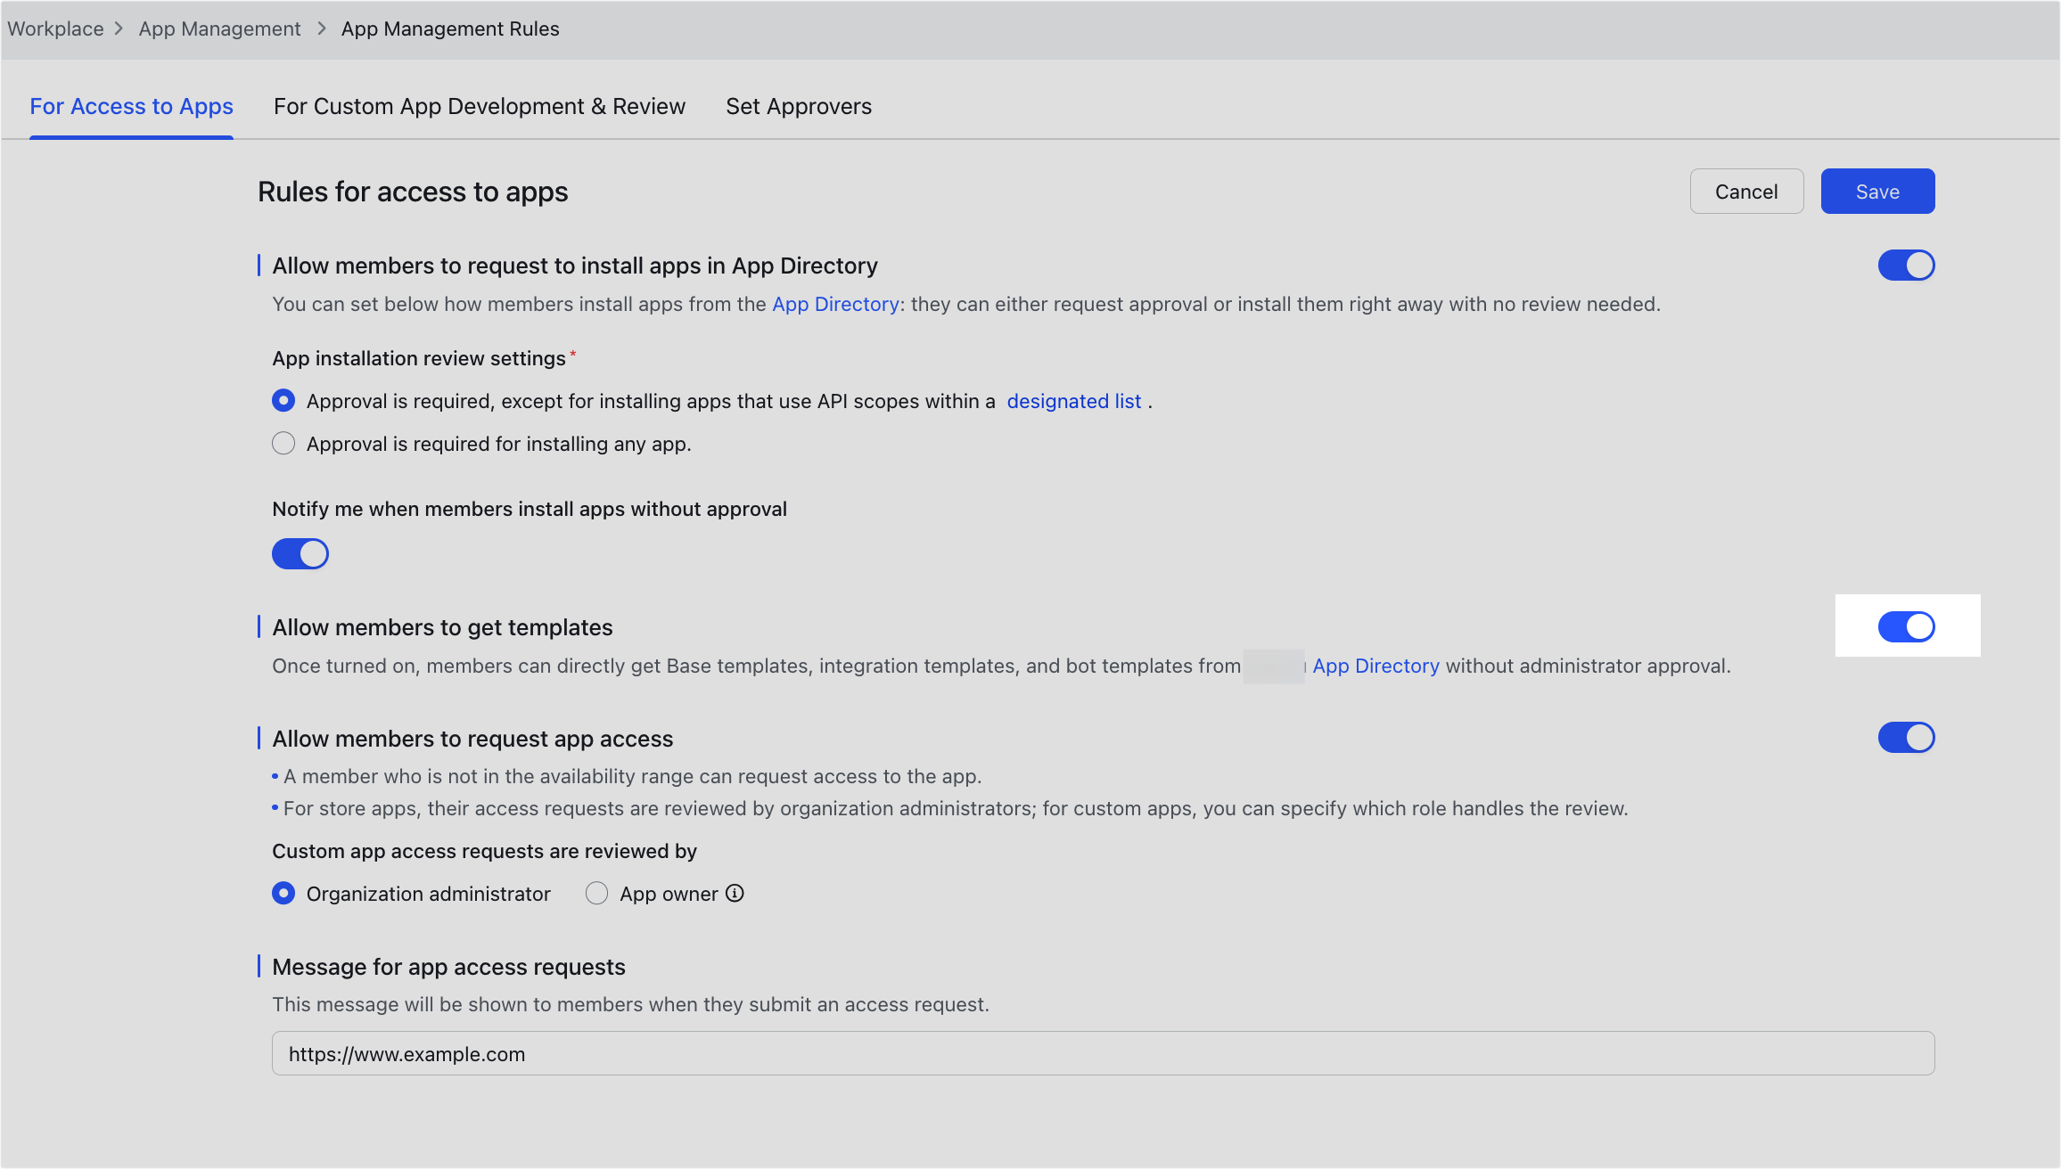The width and height of the screenshot is (2061, 1169).
Task: Save the app access rules
Action: (x=1877, y=191)
